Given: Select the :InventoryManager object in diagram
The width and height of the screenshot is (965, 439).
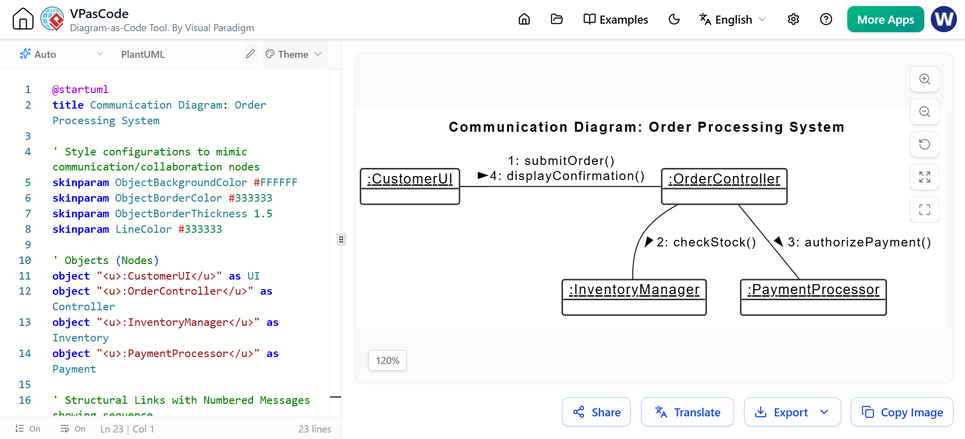Looking at the screenshot, I should click(634, 297).
